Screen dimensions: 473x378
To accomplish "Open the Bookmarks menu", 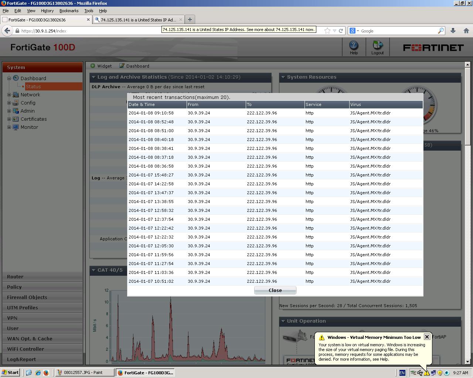I will tap(69, 11).
